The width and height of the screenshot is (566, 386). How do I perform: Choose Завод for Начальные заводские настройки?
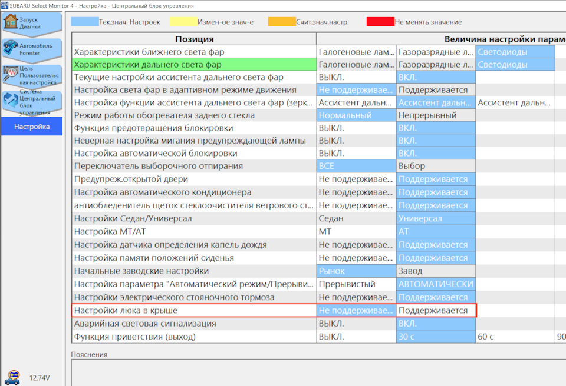(x=436, y=271)
